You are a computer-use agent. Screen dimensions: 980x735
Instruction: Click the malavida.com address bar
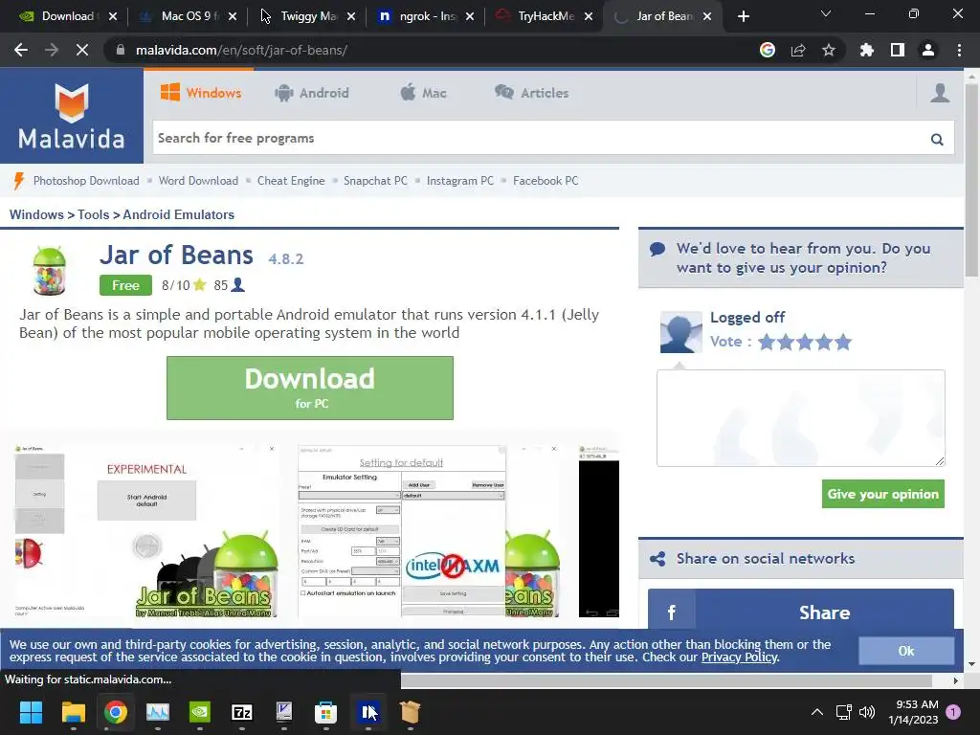pos(432,50)
